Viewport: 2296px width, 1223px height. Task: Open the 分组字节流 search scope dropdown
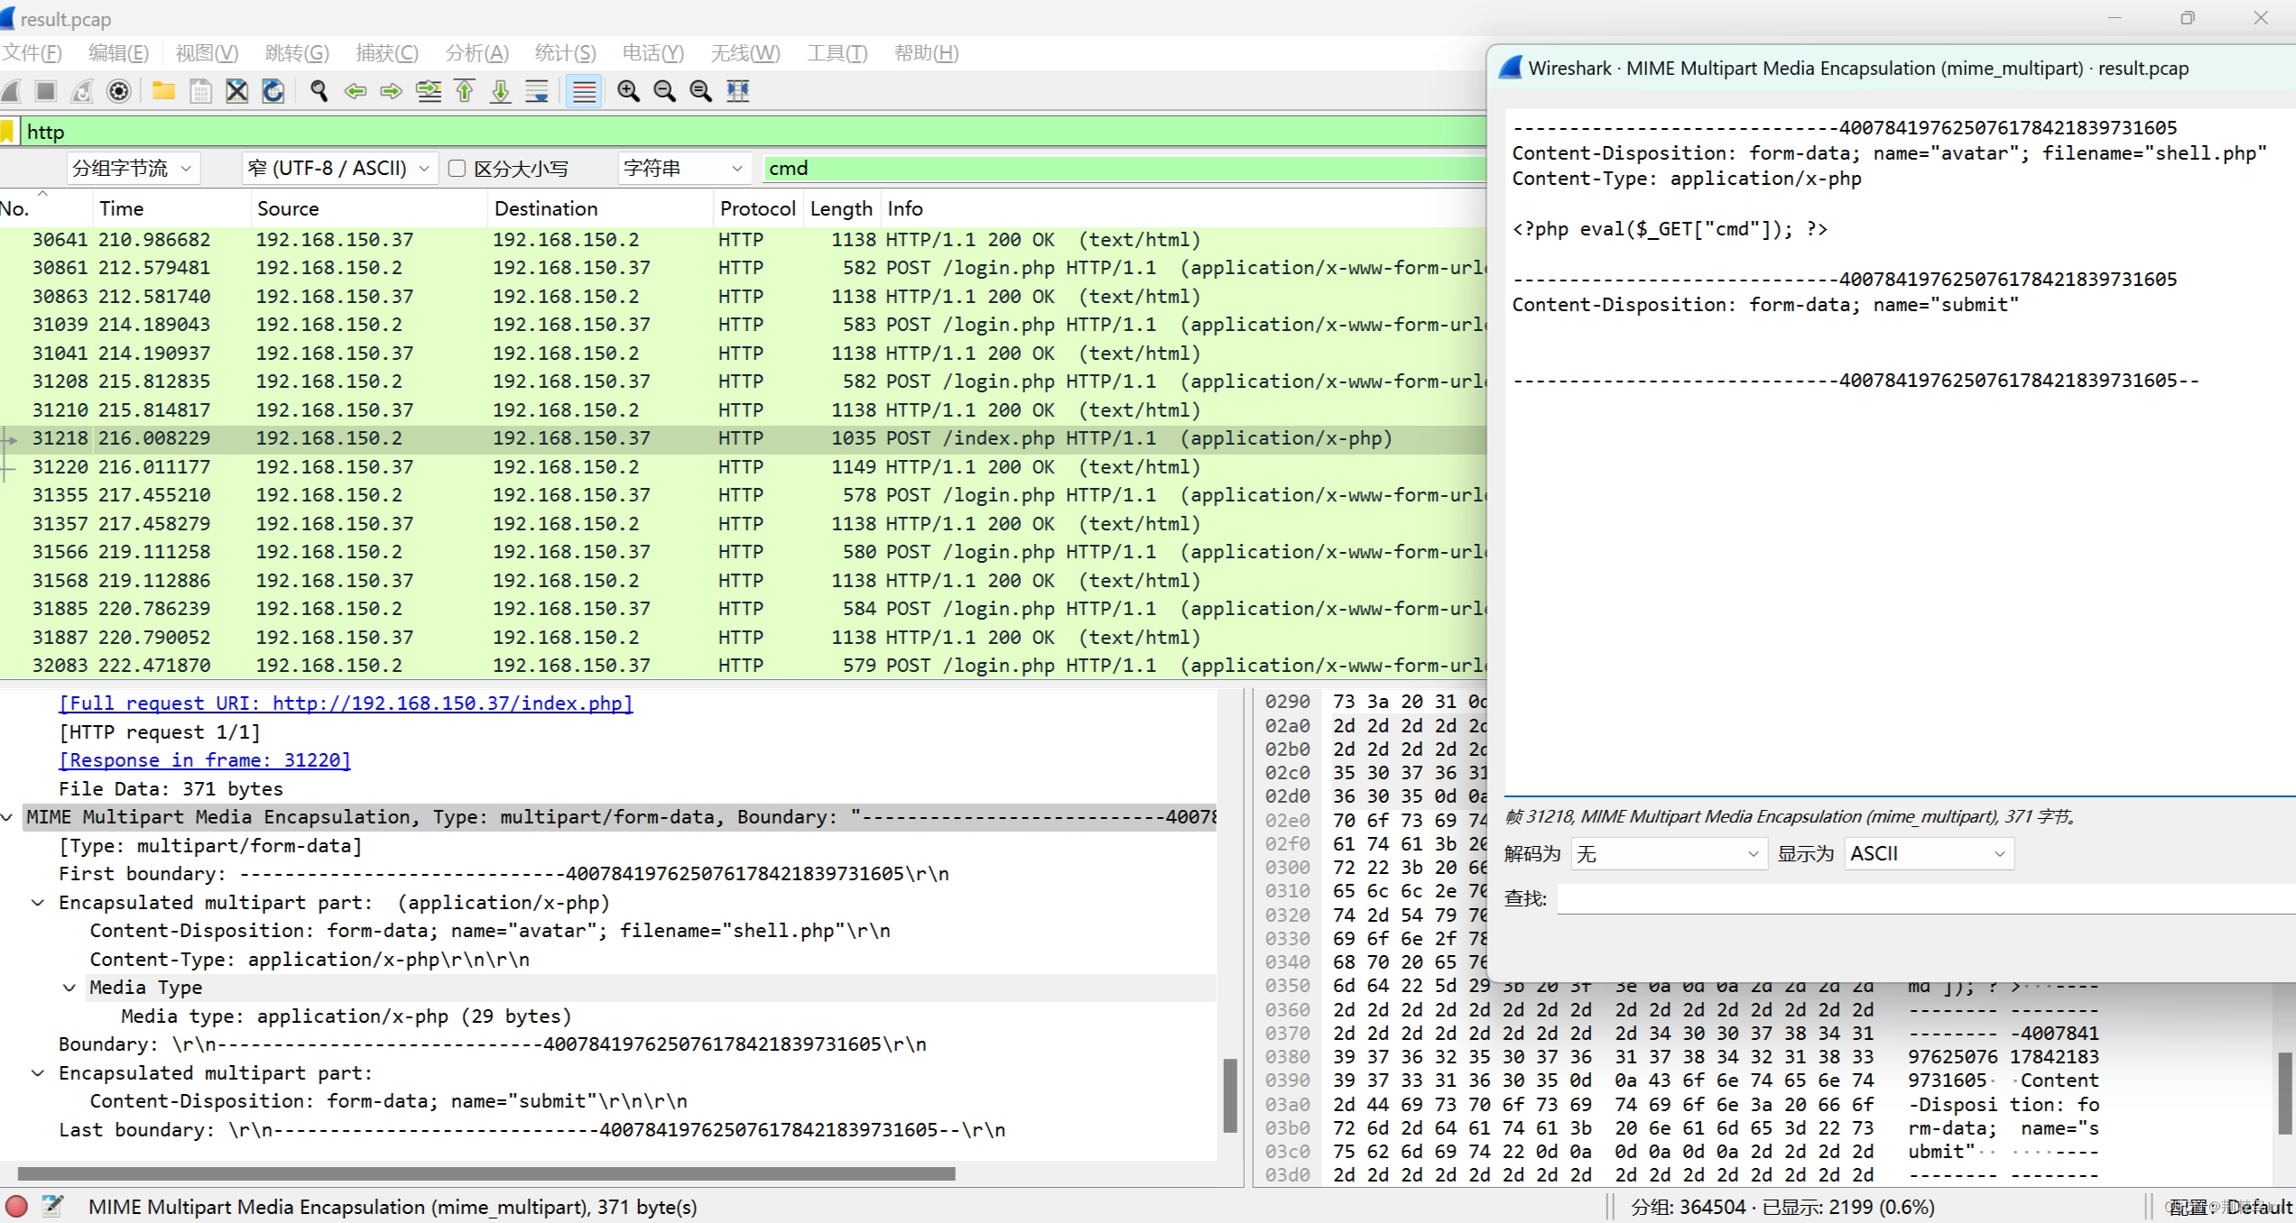(133, 169)
